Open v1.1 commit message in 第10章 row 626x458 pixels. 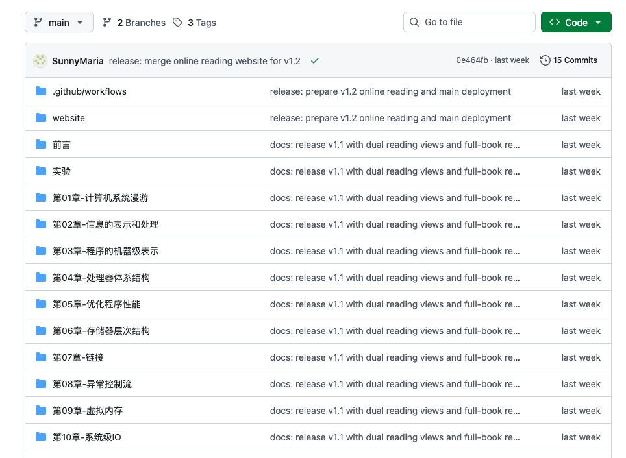point(395,437)
